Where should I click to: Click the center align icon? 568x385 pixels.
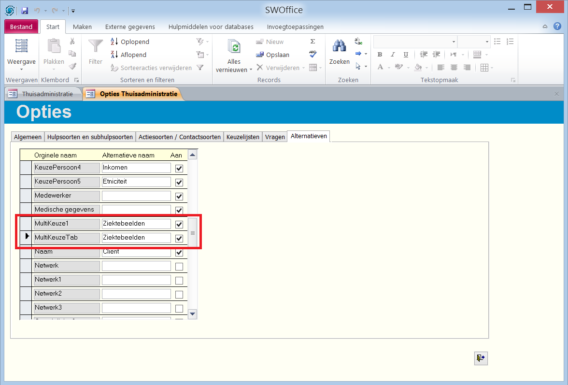click(454, 67)
